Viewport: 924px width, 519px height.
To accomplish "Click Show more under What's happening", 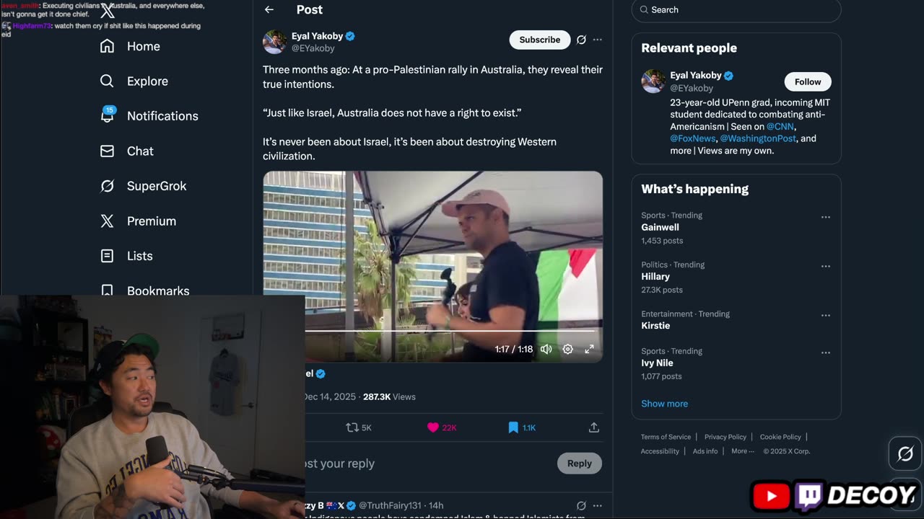I will tap(664, 404).
